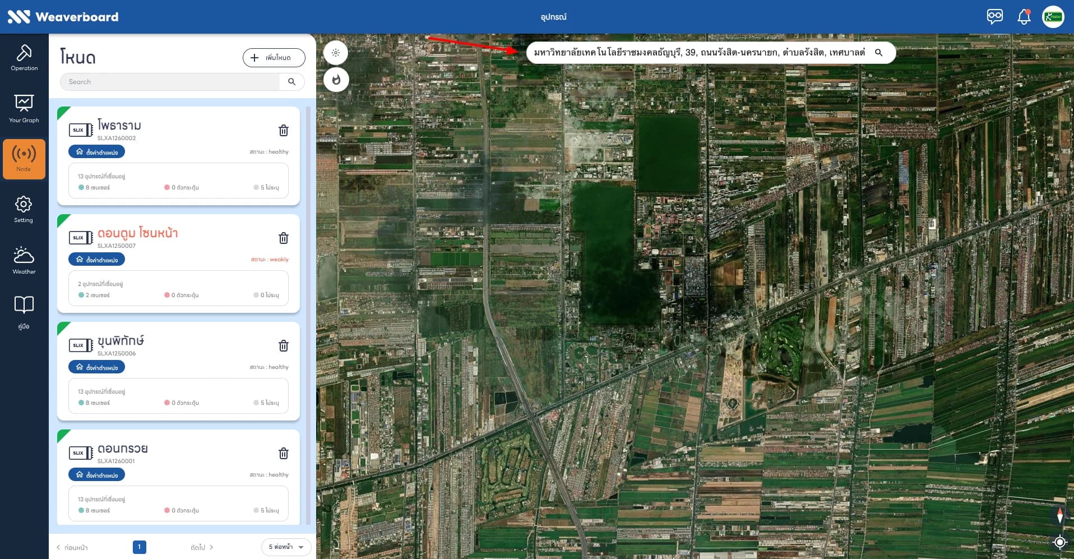Viewport: 1074px width, 559px height.
Task: Open Your Graph in sidebar
Action: click(x=24, y=108)
